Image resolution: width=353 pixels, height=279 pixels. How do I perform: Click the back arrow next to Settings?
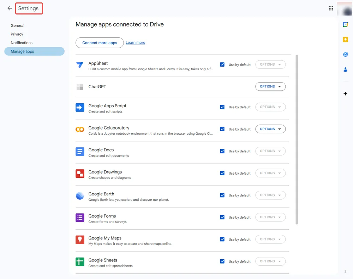pos(10,8)
